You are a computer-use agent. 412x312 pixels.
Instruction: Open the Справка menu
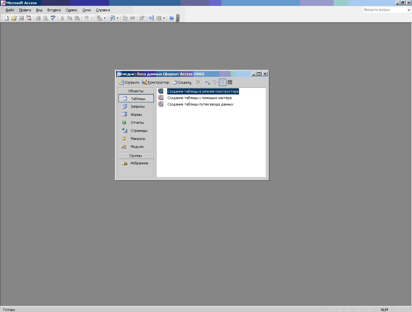(x=103, y=10)
